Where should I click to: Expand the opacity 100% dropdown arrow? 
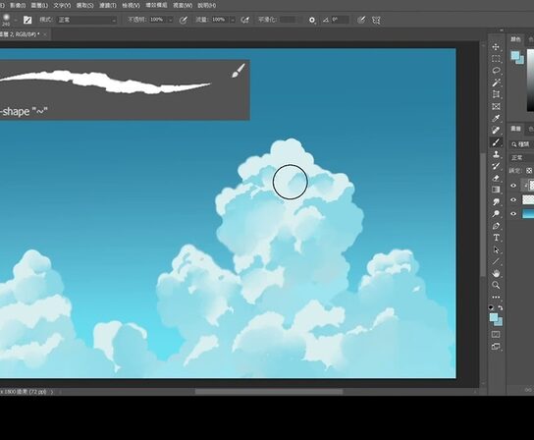click(x=170, y=20)
